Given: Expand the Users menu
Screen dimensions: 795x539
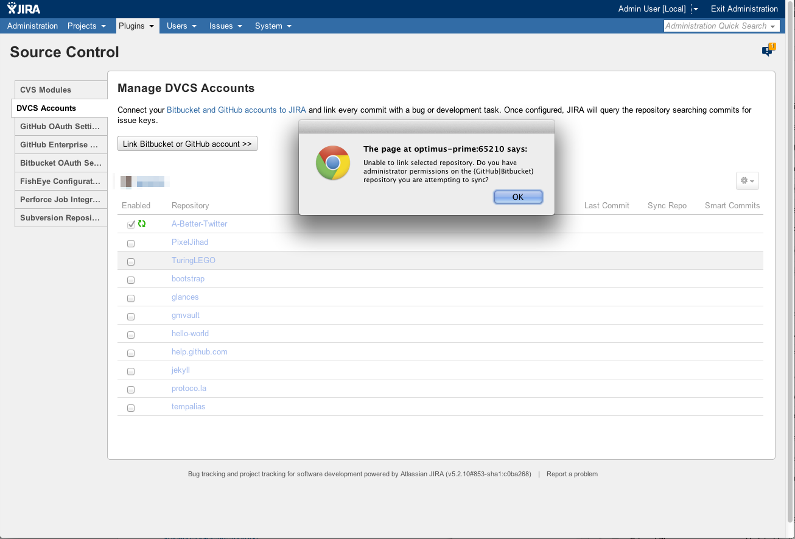Looking at the screenshot, I should tap(182, 26).
